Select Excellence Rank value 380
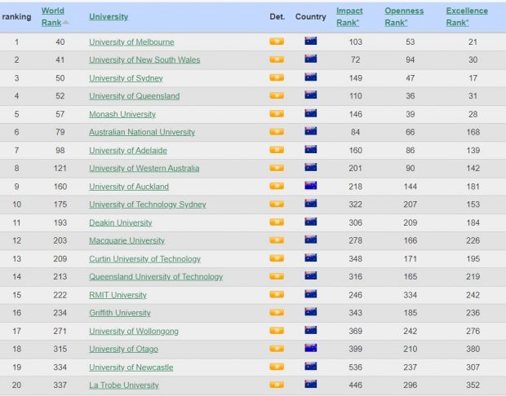Viewport: 506px width, 396px height. tap(473, 349)
